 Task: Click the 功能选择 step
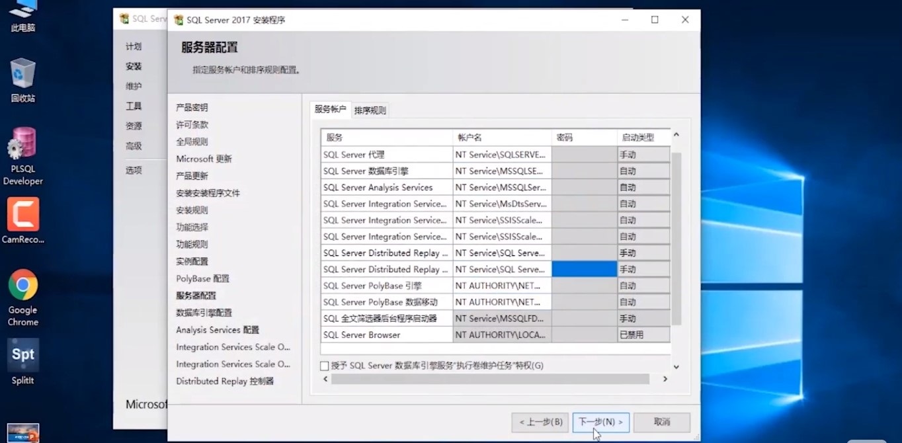point(192,227)
